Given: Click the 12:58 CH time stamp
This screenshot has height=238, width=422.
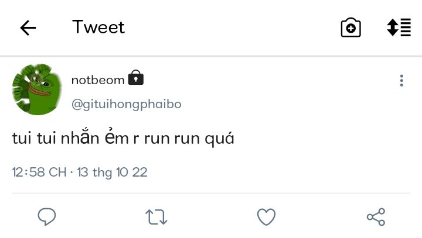Looking at the screenshot, I should pyautogui.click(x=39, y=173).
